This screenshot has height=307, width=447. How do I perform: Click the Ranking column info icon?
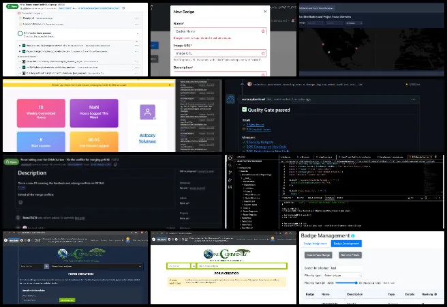click(435, 294)
